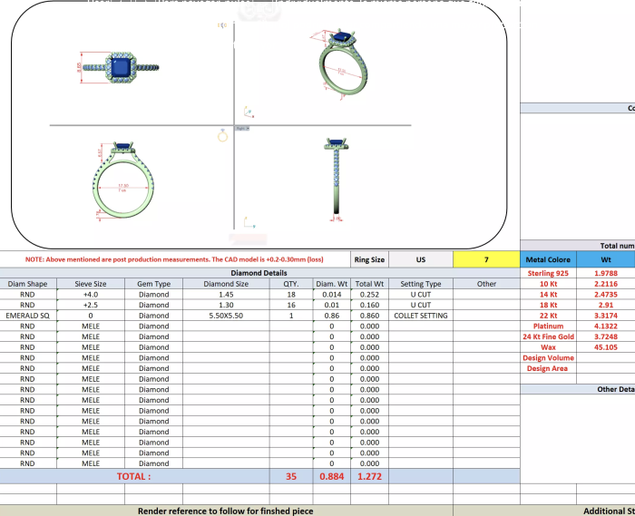
Task: Click the Sterling 925 weight value 1.9788
Action: pos(606,273)
